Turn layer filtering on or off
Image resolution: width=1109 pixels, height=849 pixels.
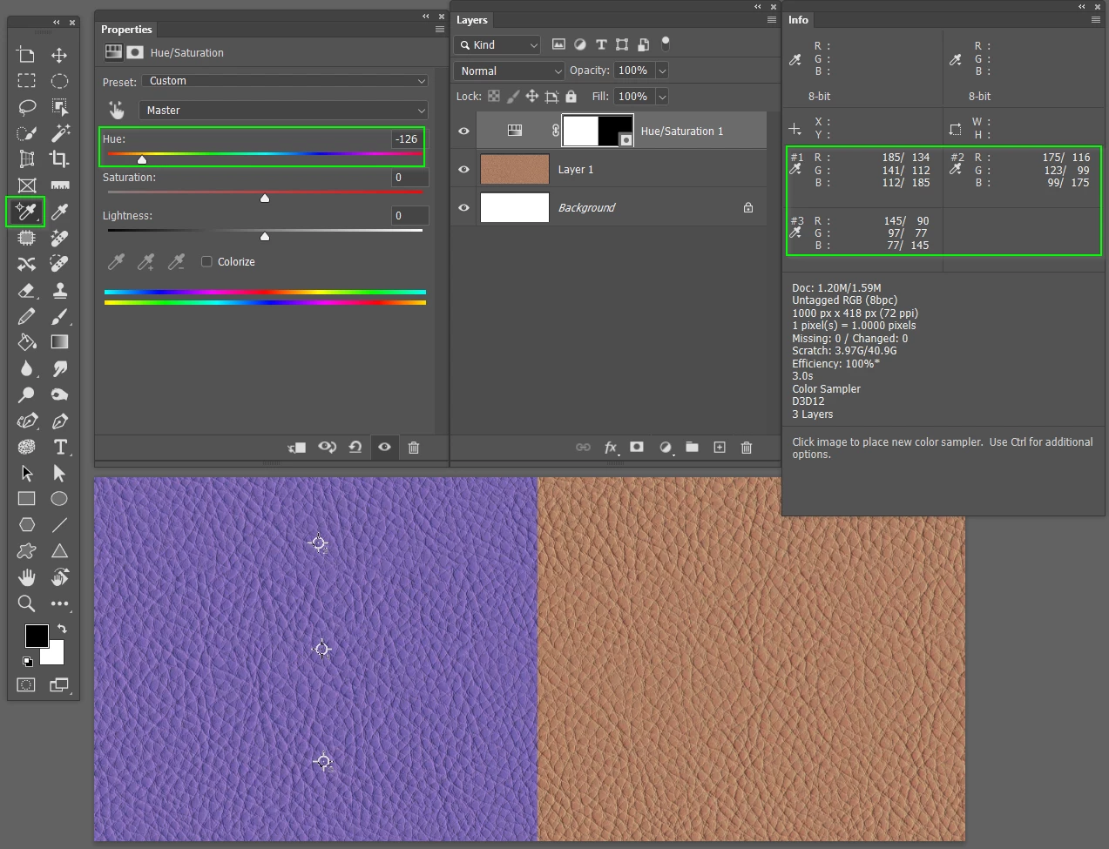[x=666, y=44]
